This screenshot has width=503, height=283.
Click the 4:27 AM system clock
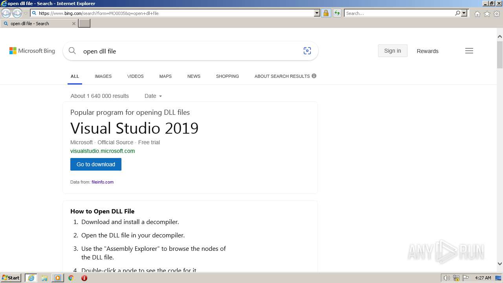483,278
